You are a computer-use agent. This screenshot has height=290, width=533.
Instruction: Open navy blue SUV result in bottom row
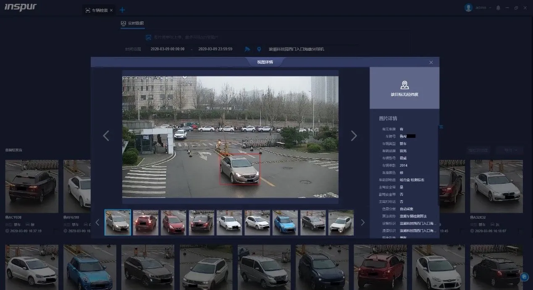pyautogui.click(x=322, y=267)
